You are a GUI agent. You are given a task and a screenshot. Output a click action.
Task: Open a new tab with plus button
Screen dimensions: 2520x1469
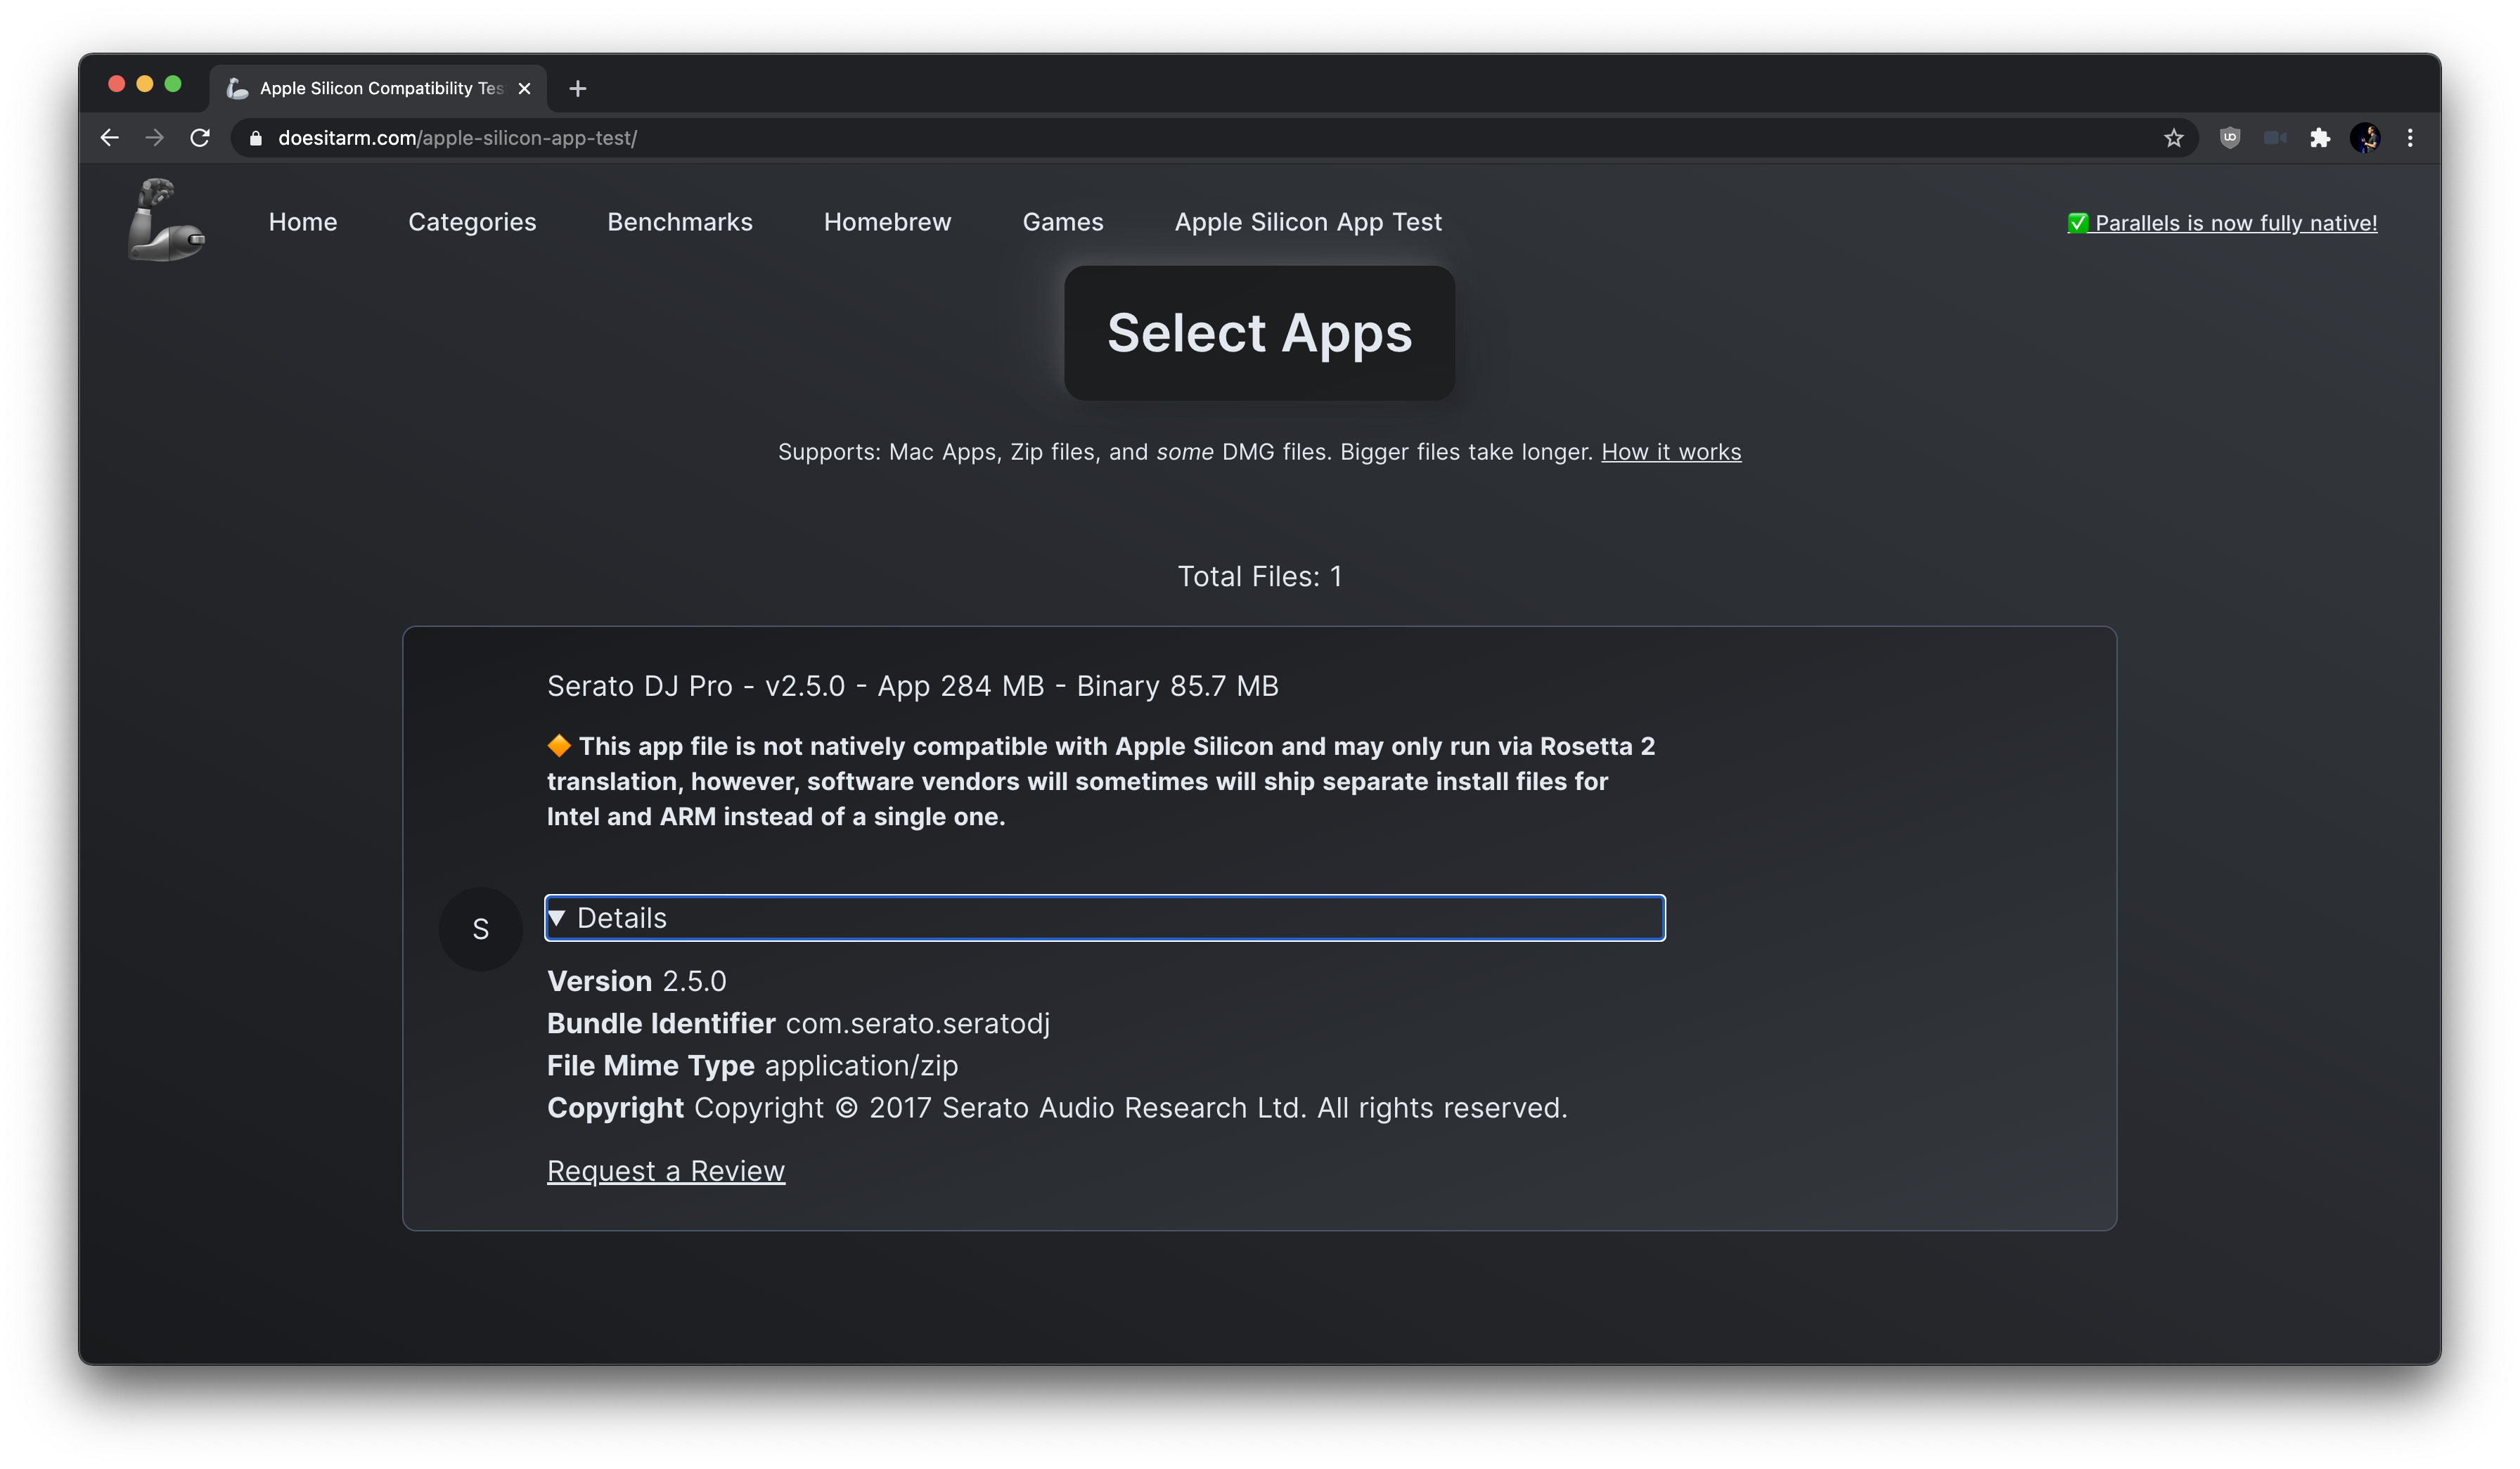pos(577,89)
